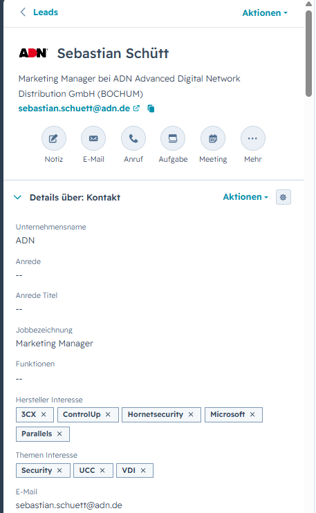This screenshot has width=316, height=513.
Task: Remove the VDI tag
Action: click(x=143, y=470)
